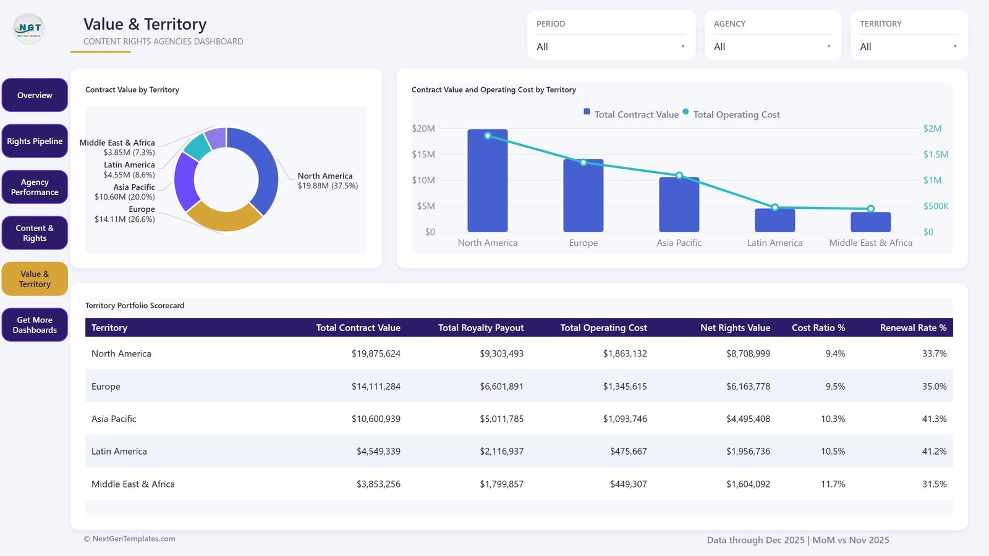
Task: Click Total Operating Cost legend dot
Action: click(686, 112)
